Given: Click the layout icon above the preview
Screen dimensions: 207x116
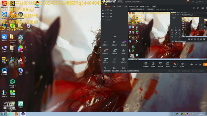Looking at the screenshot, I should [202, 8].
